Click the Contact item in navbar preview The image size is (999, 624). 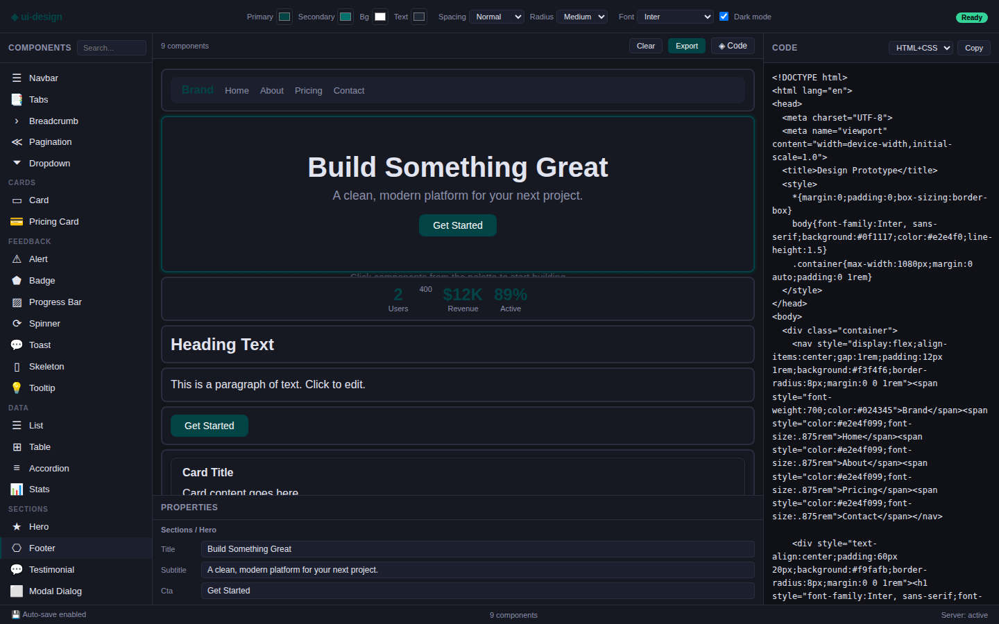(x=349, y=91)
